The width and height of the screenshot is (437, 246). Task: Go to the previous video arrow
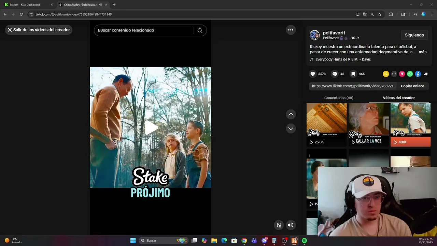point(291,114)
